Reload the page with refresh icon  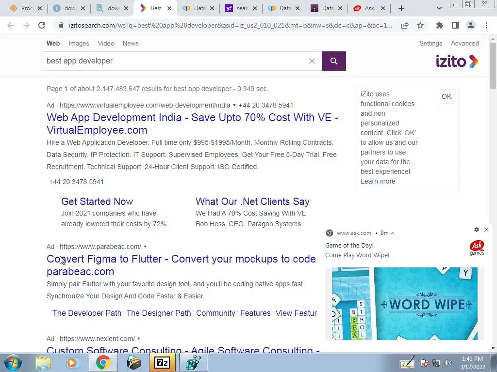tap(42, 25)
